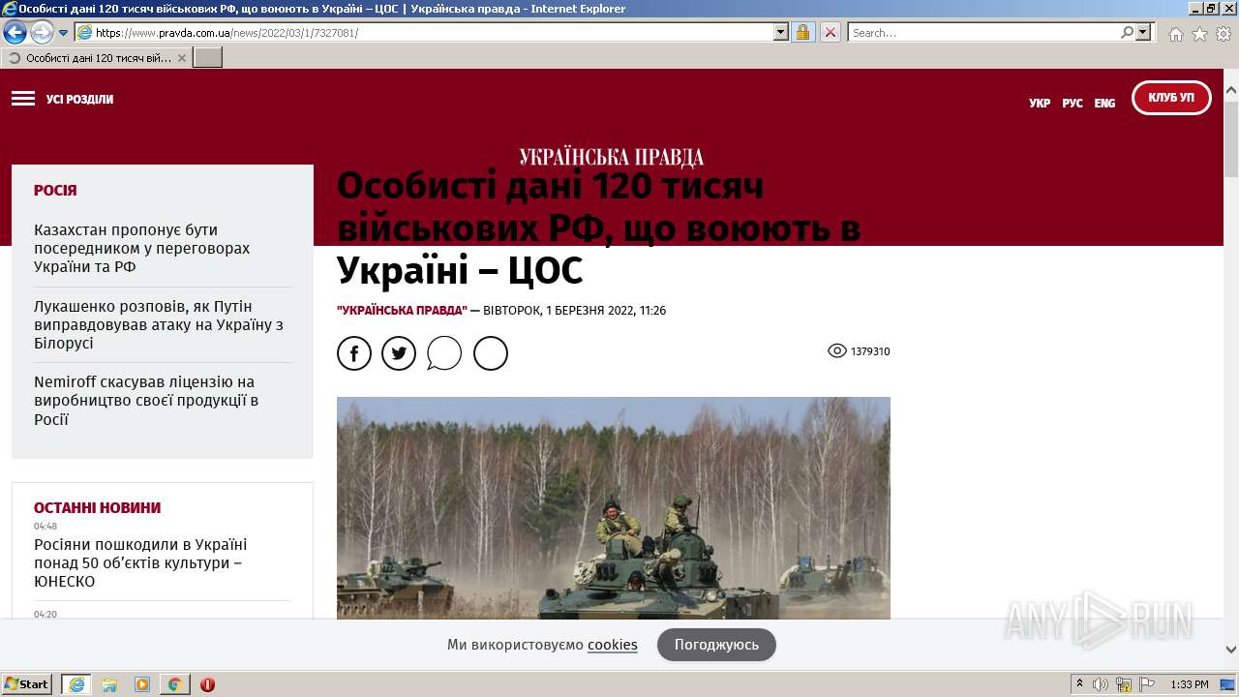Click the article headline text
The height and width of the screenshot is (697, 1239).
point(598,228)
